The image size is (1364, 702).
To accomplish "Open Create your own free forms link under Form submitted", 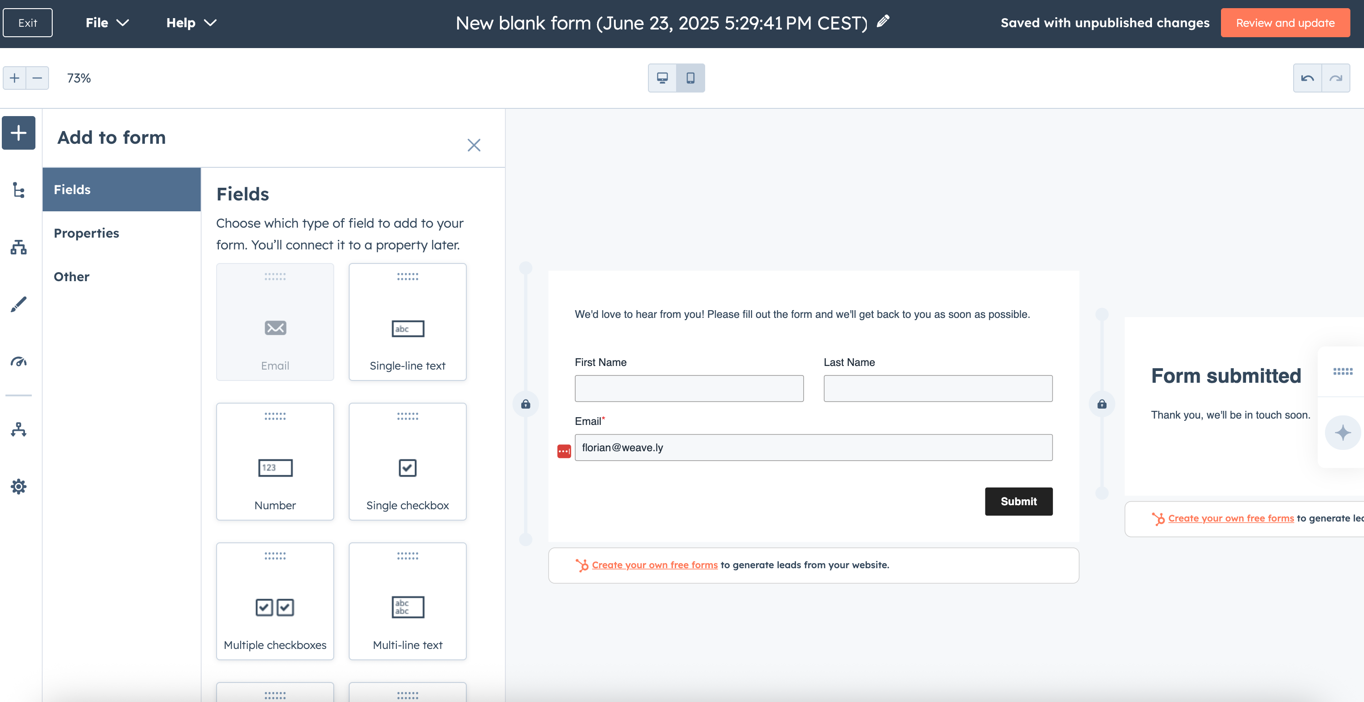I will [1231, 518].
